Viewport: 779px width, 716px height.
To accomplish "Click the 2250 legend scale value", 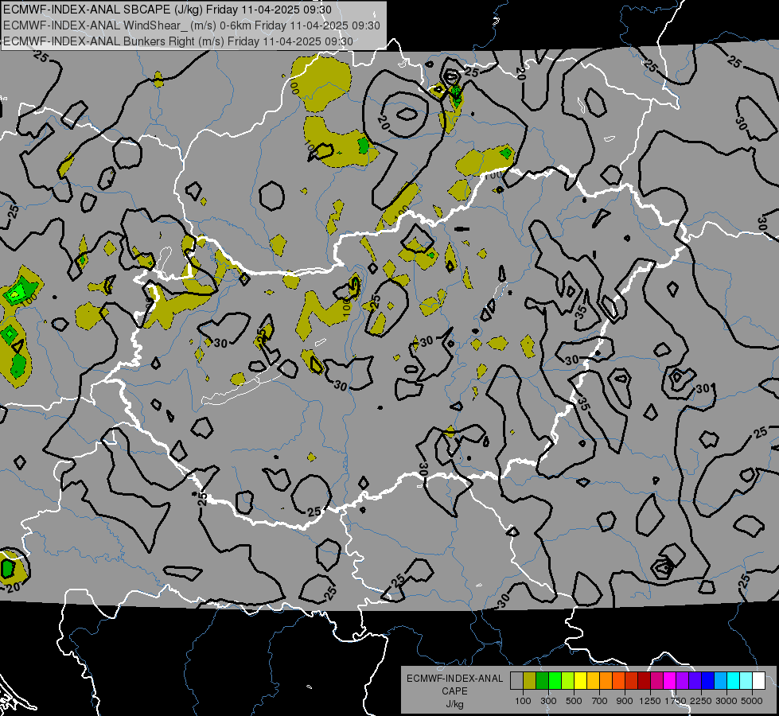I will [x=701, y=701].
